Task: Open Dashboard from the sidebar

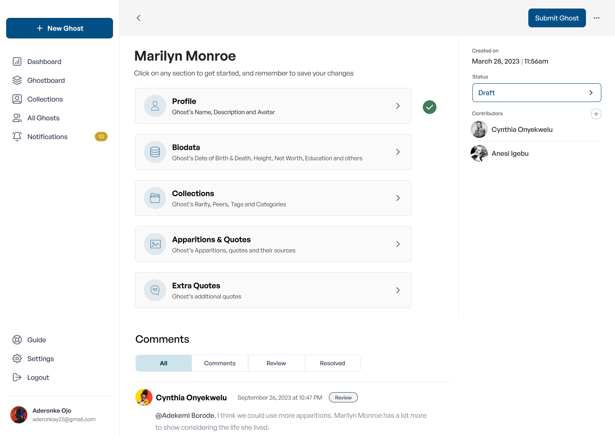Action: point(44,61)
